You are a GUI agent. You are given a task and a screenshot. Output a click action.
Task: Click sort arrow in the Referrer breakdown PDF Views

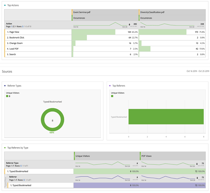point(197,177)
